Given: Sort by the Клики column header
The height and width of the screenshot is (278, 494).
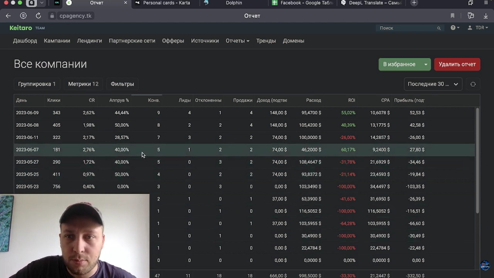Looking at the screenshot, I should 54,100.
